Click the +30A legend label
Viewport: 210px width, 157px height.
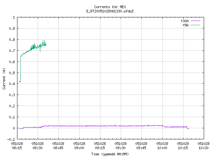184,21
